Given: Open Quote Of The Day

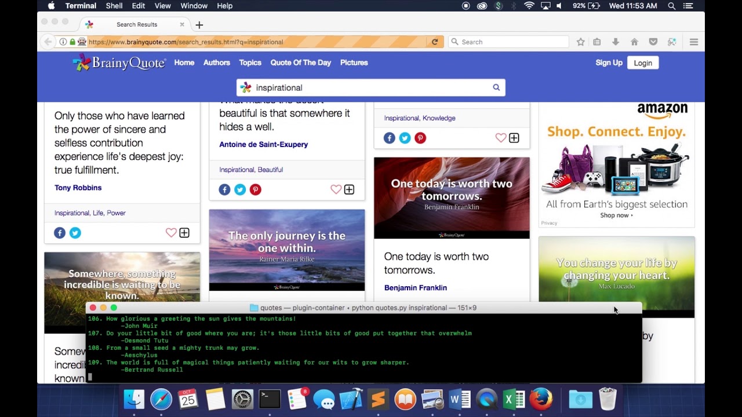Looking at the screenshot, I should click(x=301, y=63).
